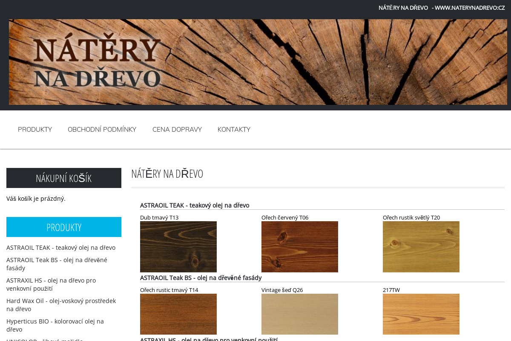Open Obchodní podmínky in navigation

click(102, 129)
